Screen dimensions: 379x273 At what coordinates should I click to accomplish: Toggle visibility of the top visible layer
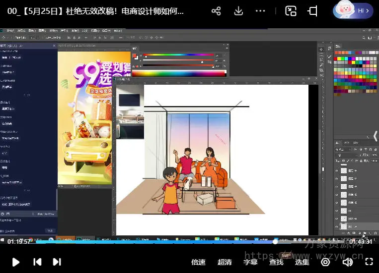coord(337,170)
